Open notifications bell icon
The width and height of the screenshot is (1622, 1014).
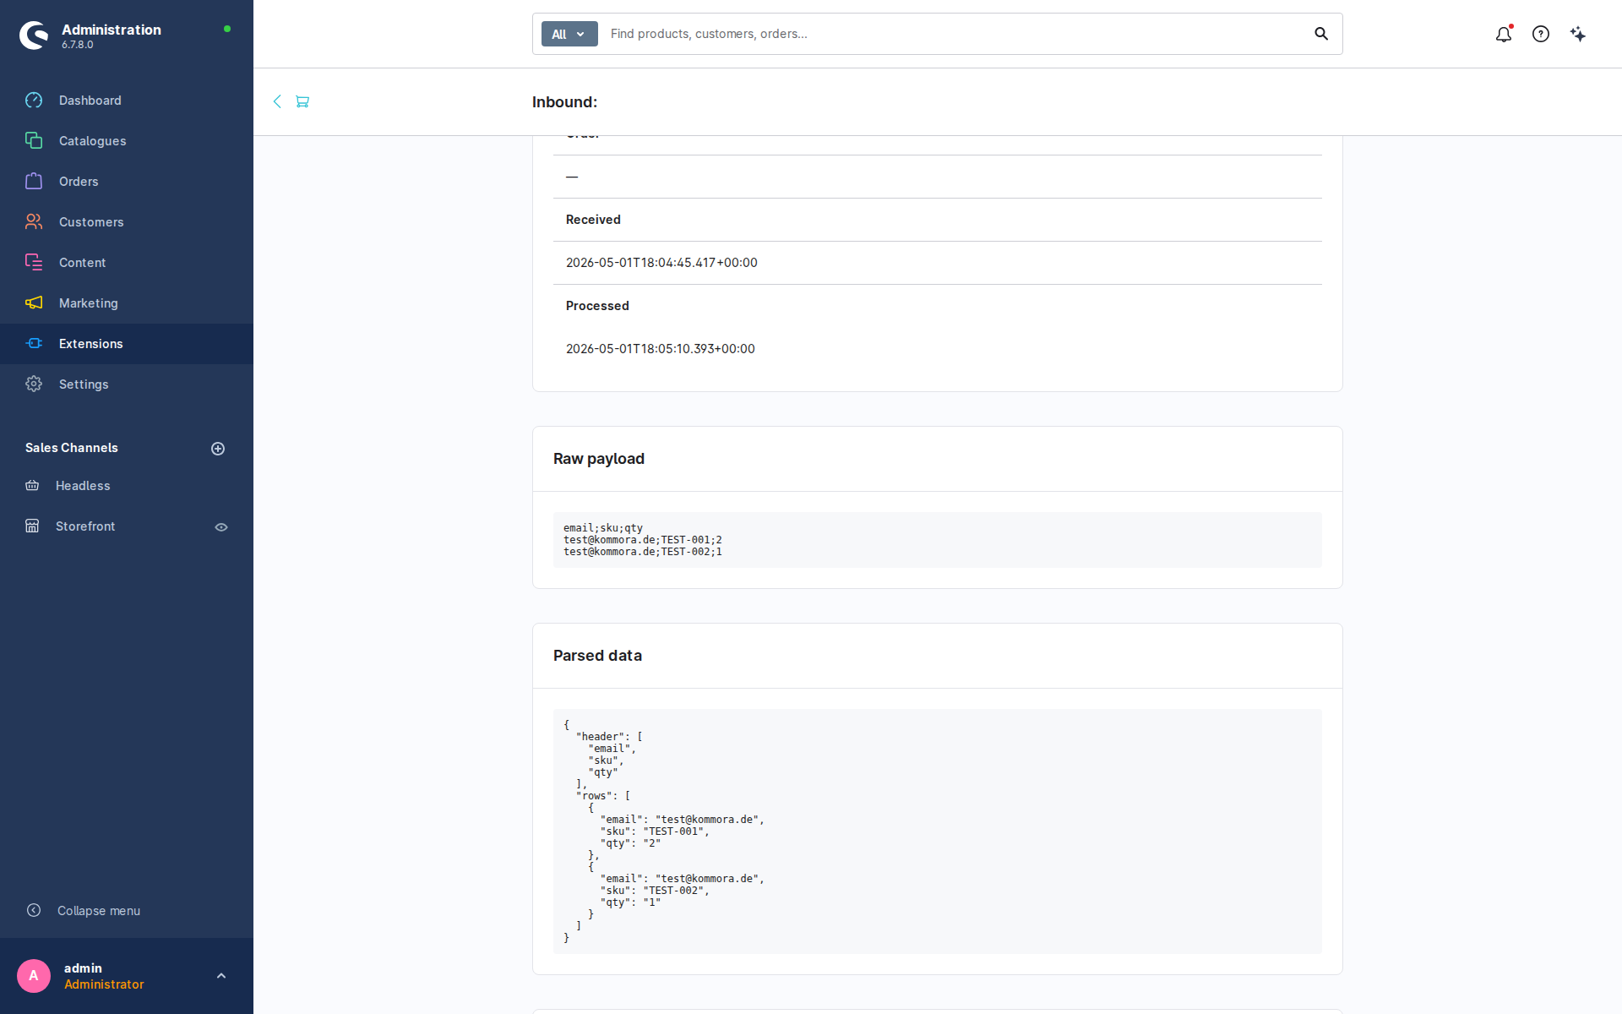1504,34
